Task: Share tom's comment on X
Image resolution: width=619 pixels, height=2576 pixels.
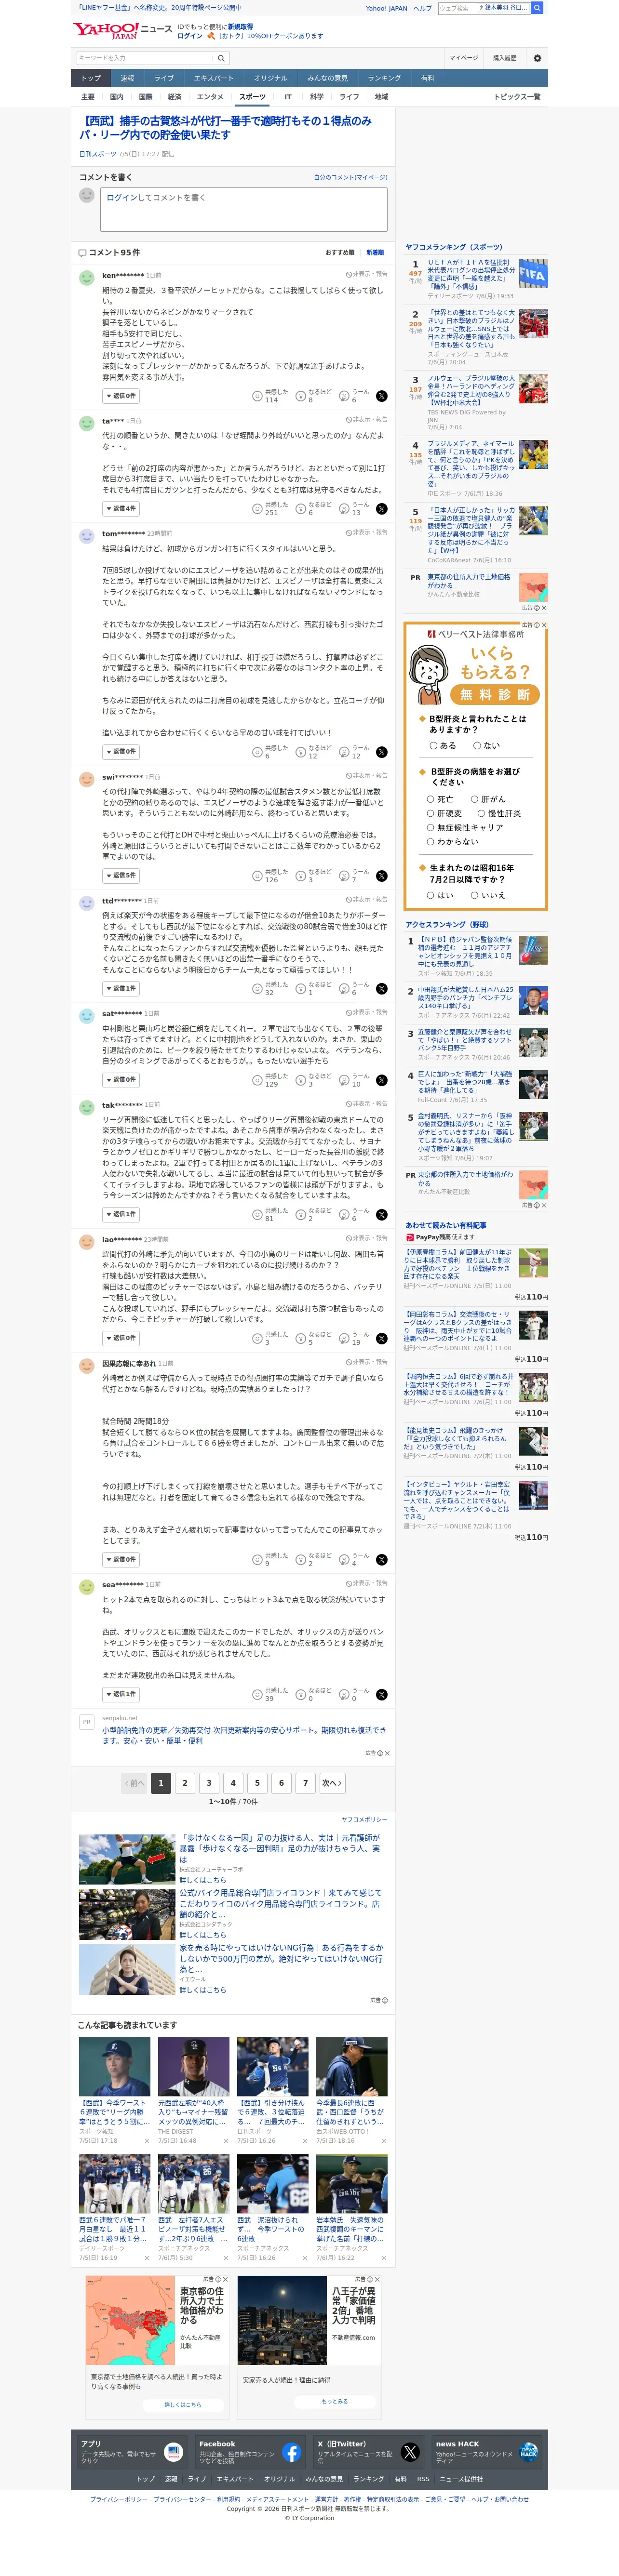Action: [381, 752]
